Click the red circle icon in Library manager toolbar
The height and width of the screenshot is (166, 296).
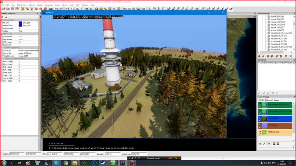click(259, 56)
